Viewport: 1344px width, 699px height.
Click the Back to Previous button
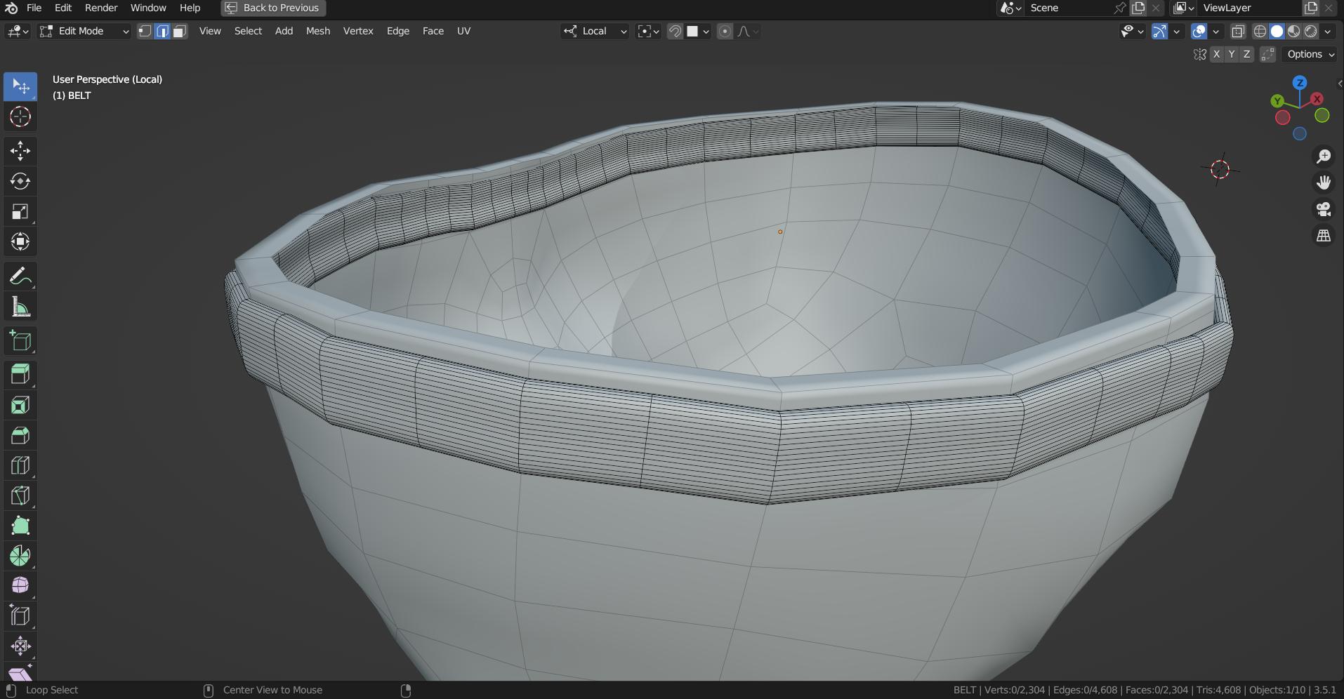coord(273,8)
